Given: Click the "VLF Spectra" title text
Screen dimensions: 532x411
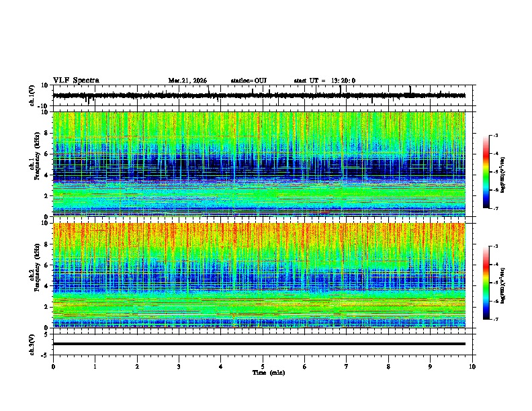Looking at the screenshot, I should click(76, 81).
